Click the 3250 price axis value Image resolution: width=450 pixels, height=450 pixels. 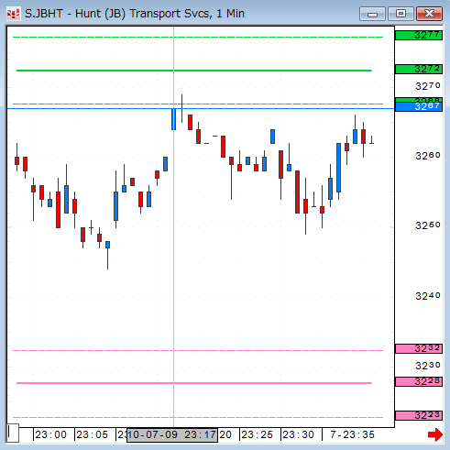coord(428,225)
